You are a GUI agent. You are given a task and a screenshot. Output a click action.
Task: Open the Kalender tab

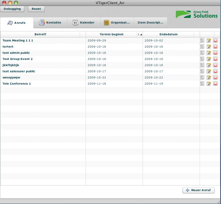tap(84, 23)
